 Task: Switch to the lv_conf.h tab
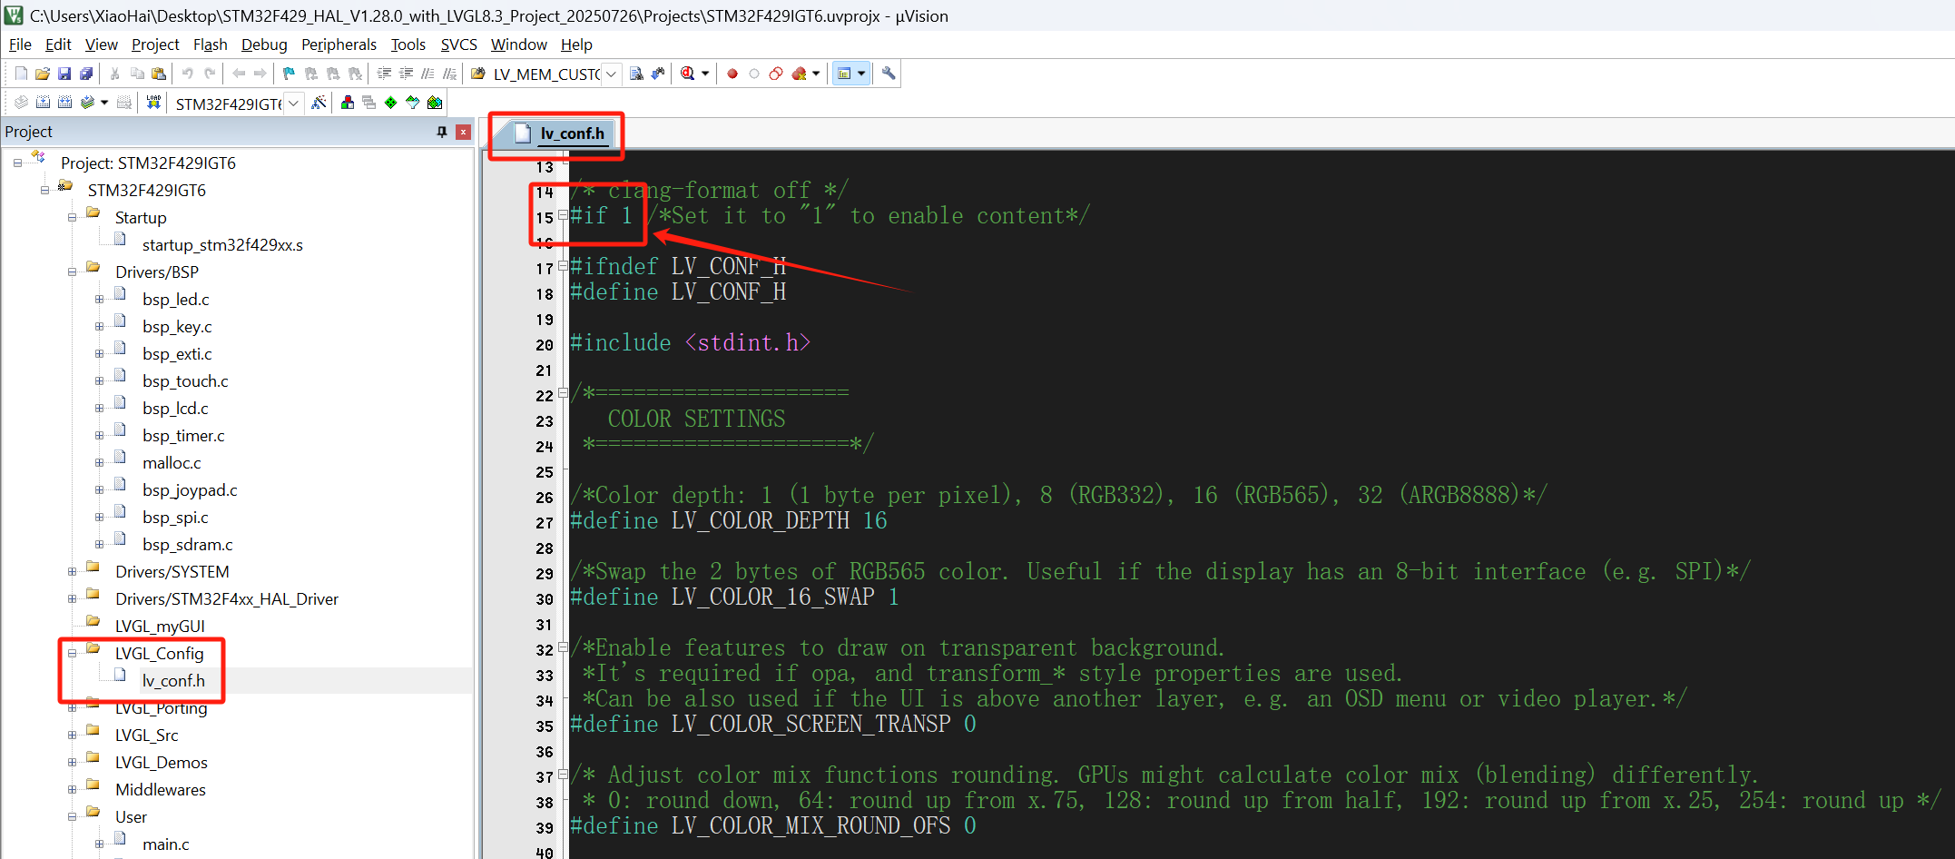tap(571, 133)
